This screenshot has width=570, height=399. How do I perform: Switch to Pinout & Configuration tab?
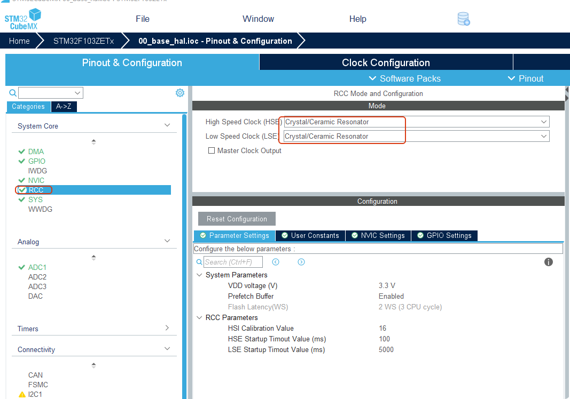pyautogui.click(x=132, y=62)
